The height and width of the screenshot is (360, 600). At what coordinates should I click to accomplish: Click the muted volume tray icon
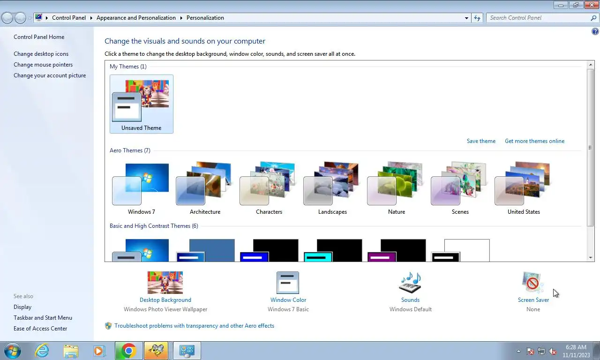click(x=553, y=351)
